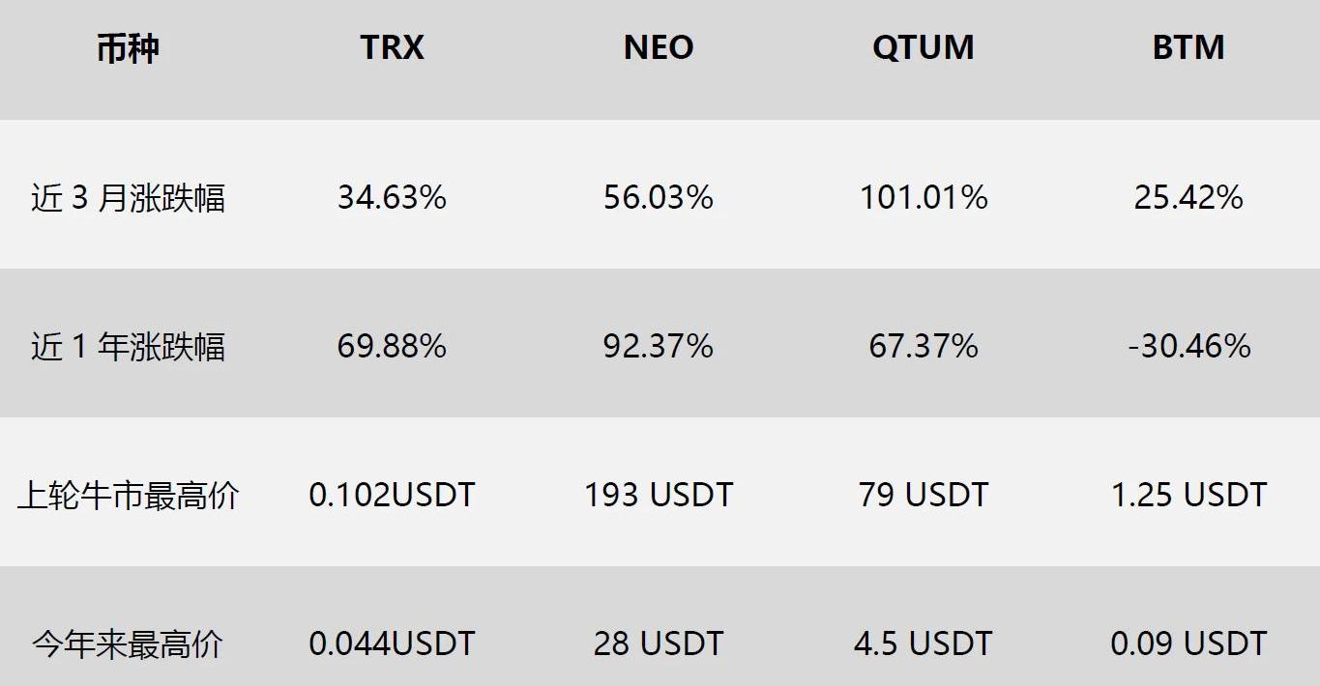
Task: Select the 69.88% value for TRX
Action: [x=392, y=346]
